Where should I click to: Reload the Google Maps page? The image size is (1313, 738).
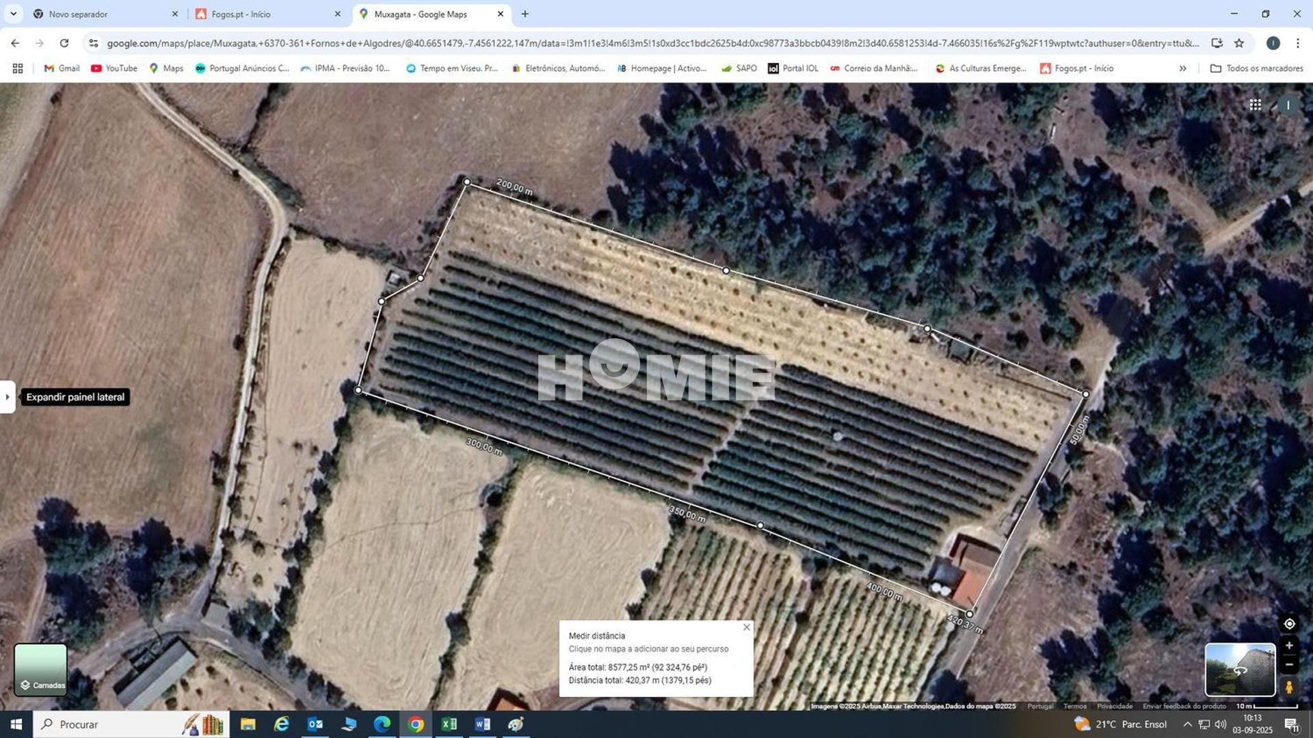point(64,43)
